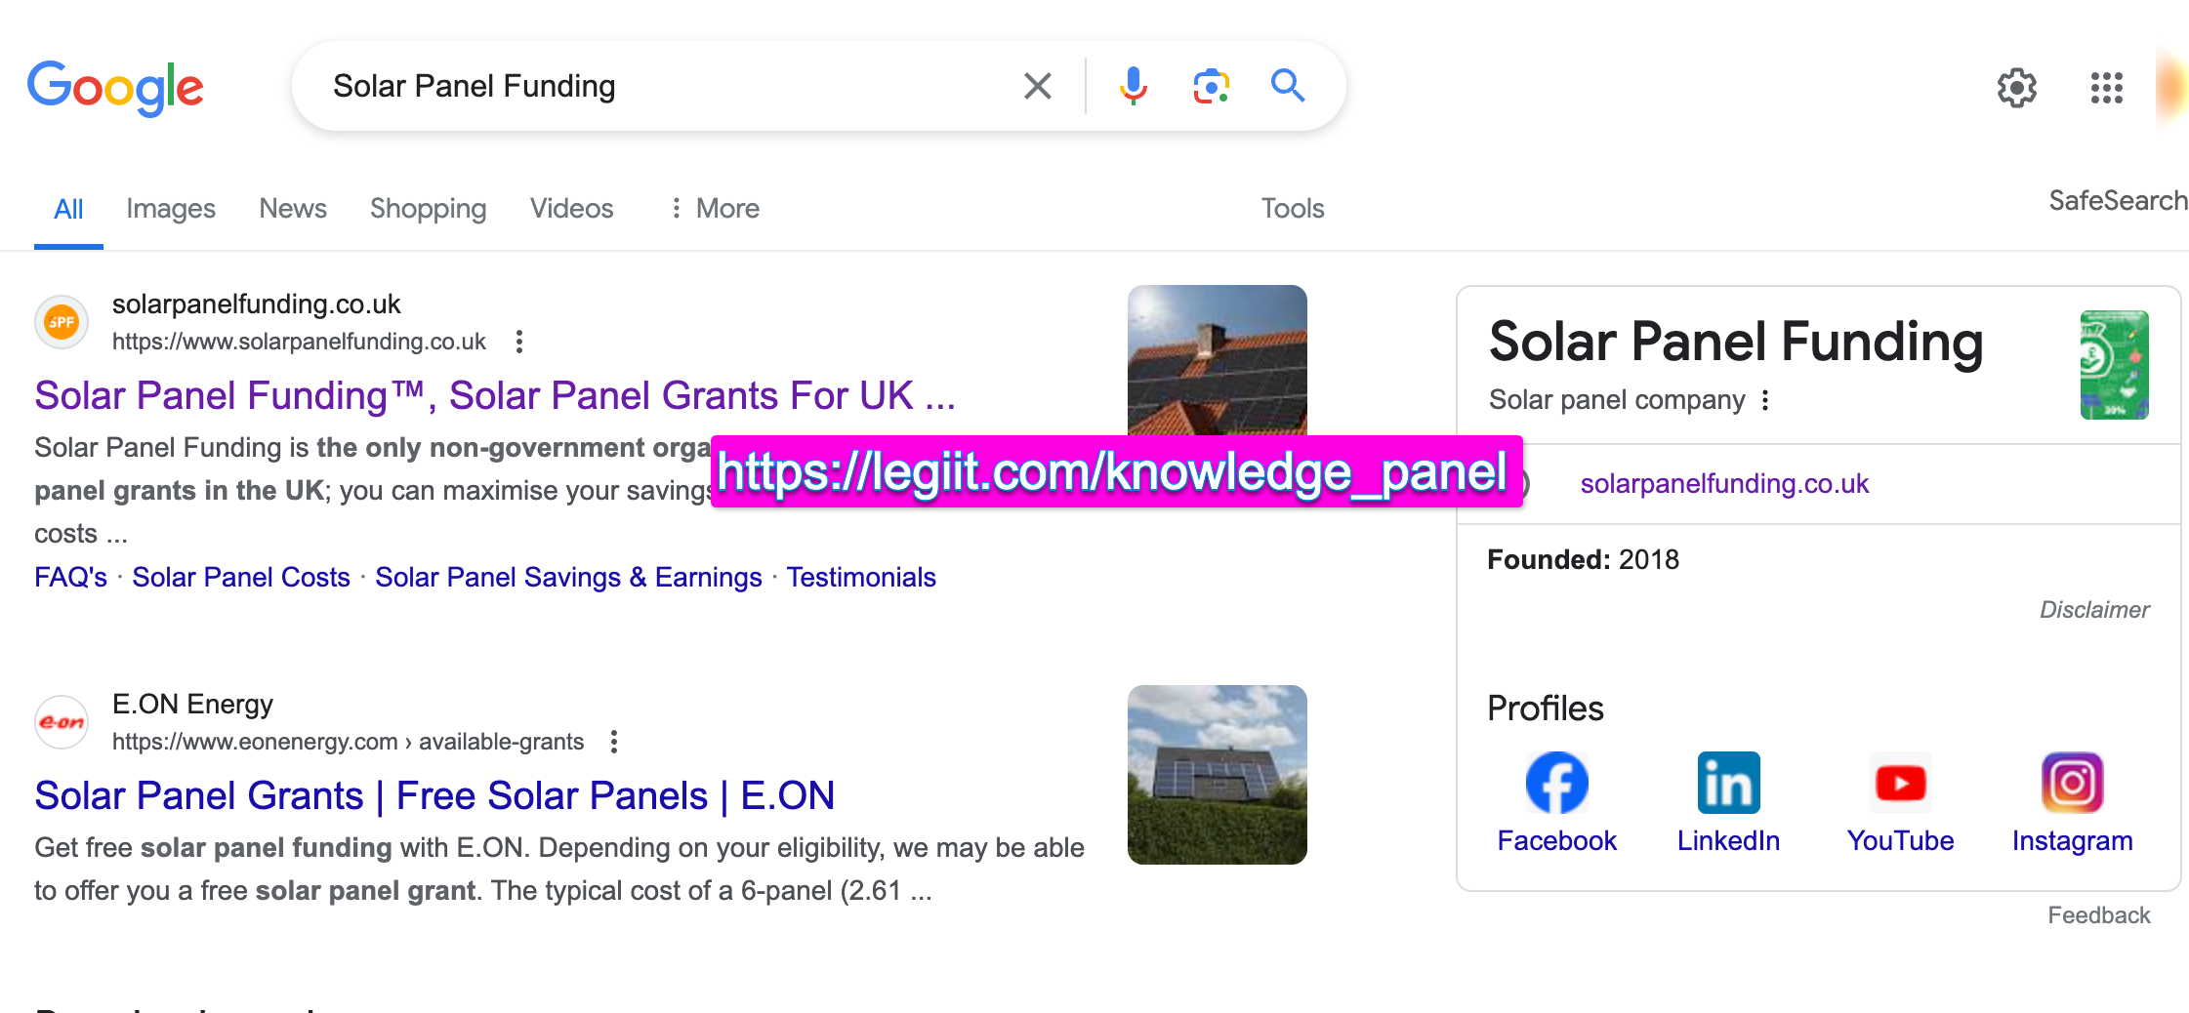The image size is (2189, 1013).
Task: Run the search with the magnifier icon
Action: click(x=1287, y=86)
